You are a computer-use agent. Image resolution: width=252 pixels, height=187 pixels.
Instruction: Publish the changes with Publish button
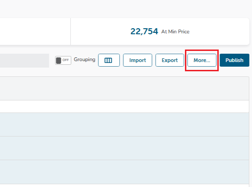click(234, 60)
